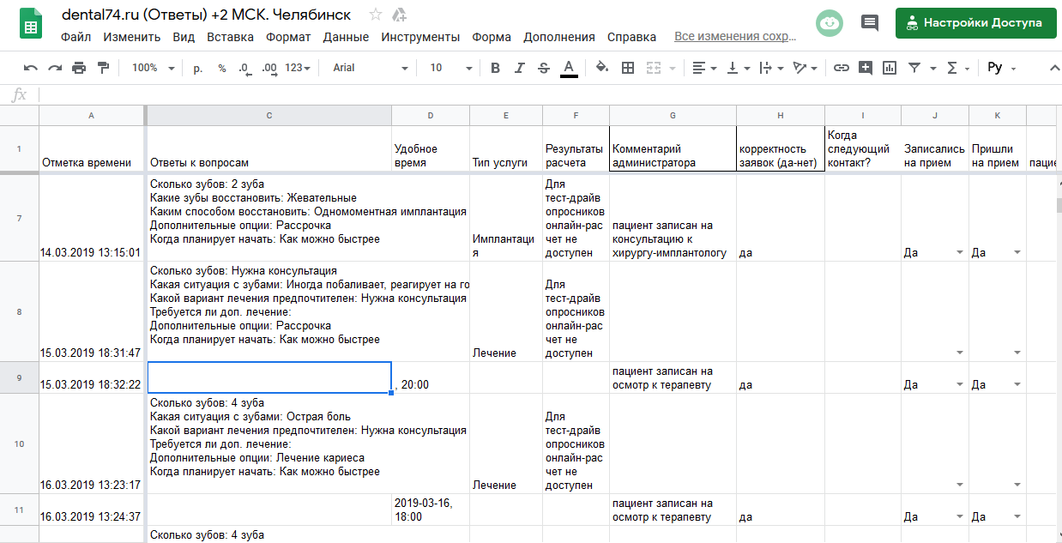
Task: Click the green collaborator avatar
Action: pyautogui.click(x=830, y=23)
